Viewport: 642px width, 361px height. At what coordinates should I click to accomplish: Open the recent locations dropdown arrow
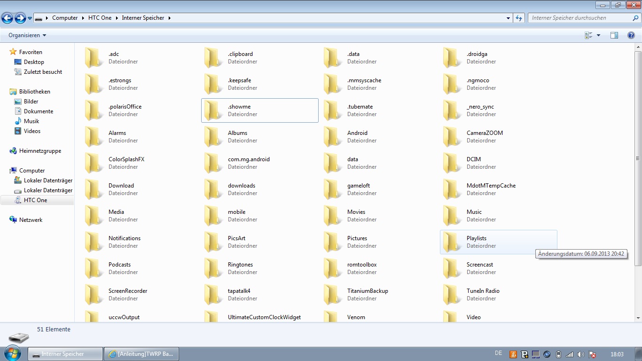30,18
